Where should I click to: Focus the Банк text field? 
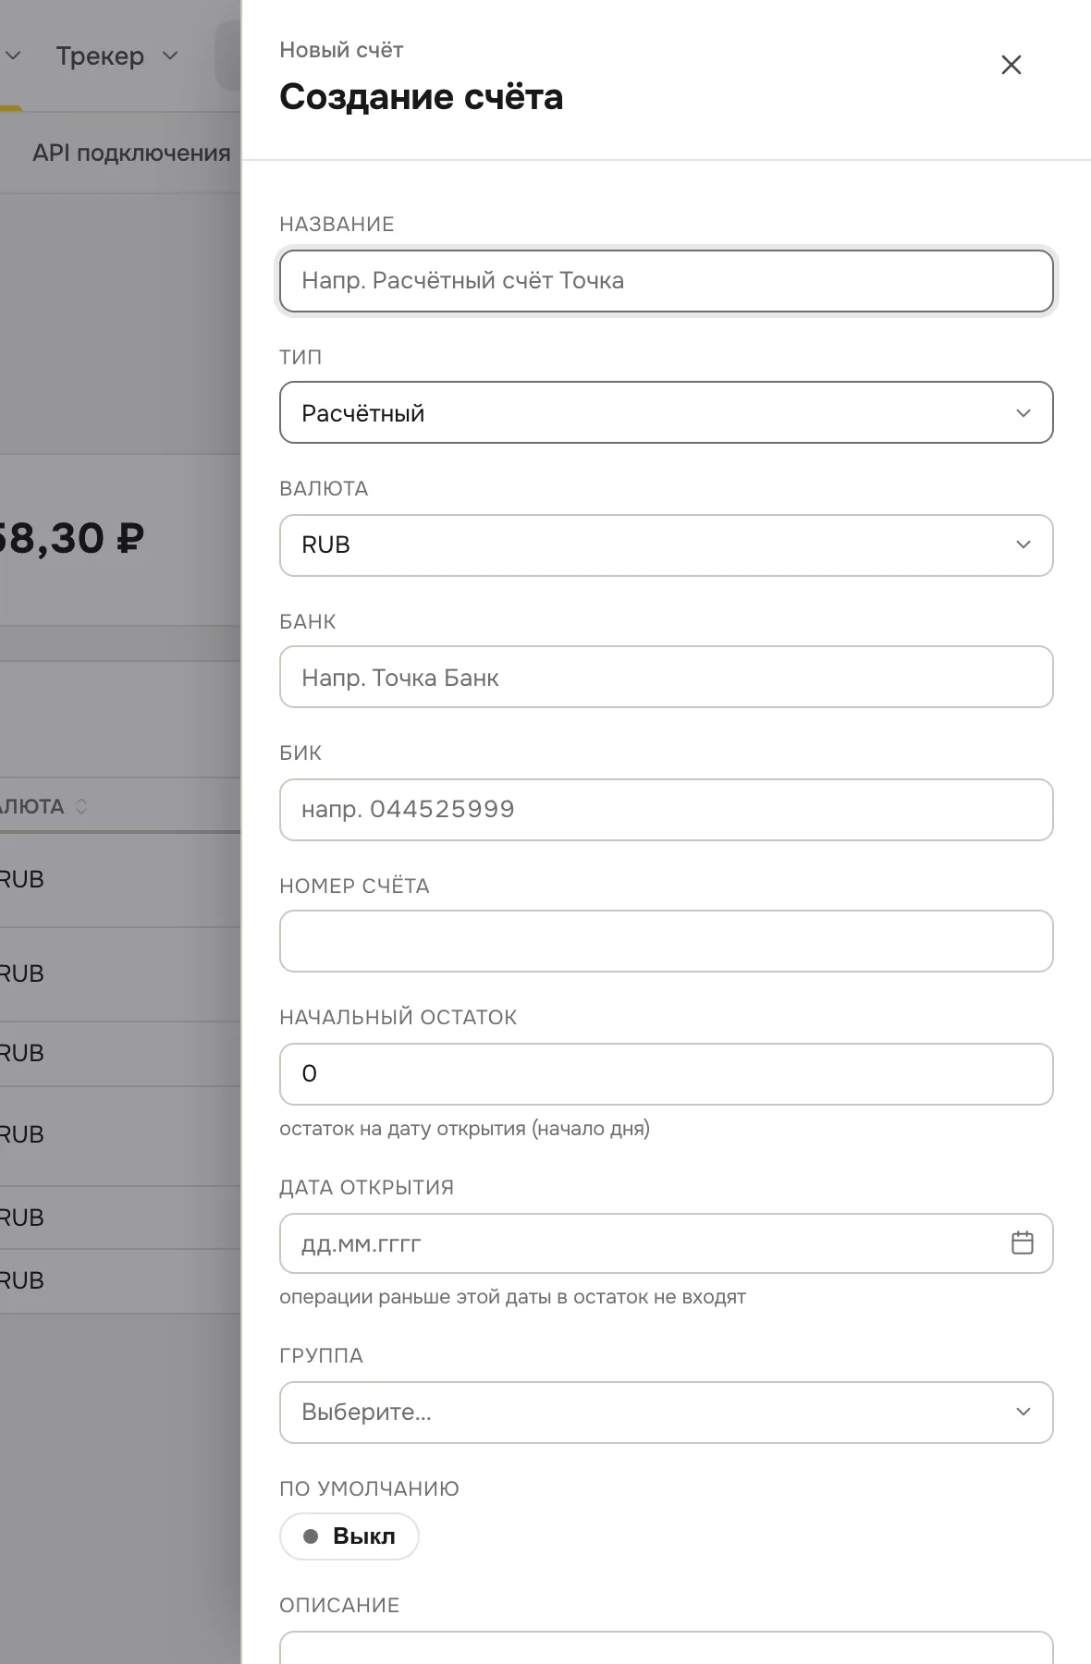click(667, 677)
